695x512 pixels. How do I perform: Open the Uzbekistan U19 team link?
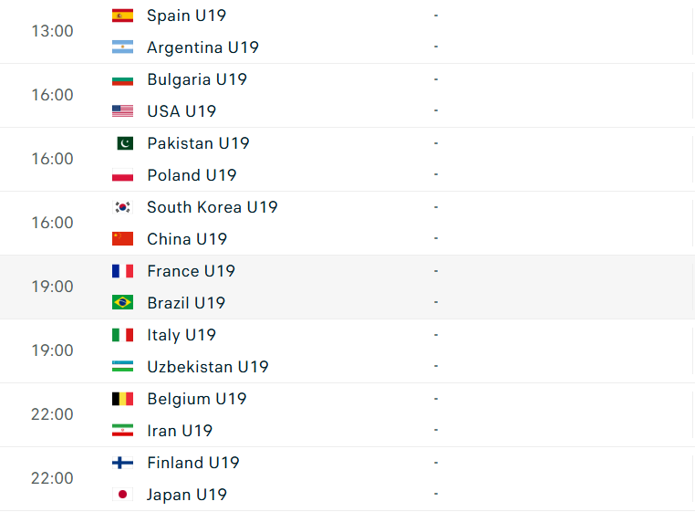point(208,367)
